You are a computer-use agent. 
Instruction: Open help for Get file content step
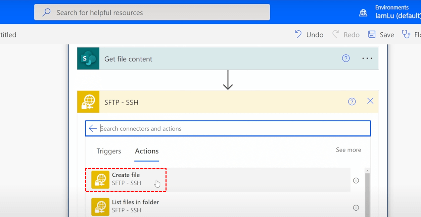346,58
